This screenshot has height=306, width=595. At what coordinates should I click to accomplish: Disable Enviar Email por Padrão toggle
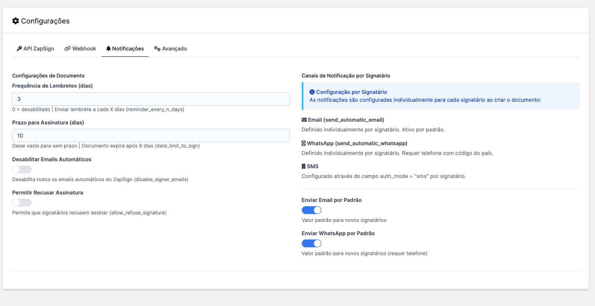[x=312, y=210]
